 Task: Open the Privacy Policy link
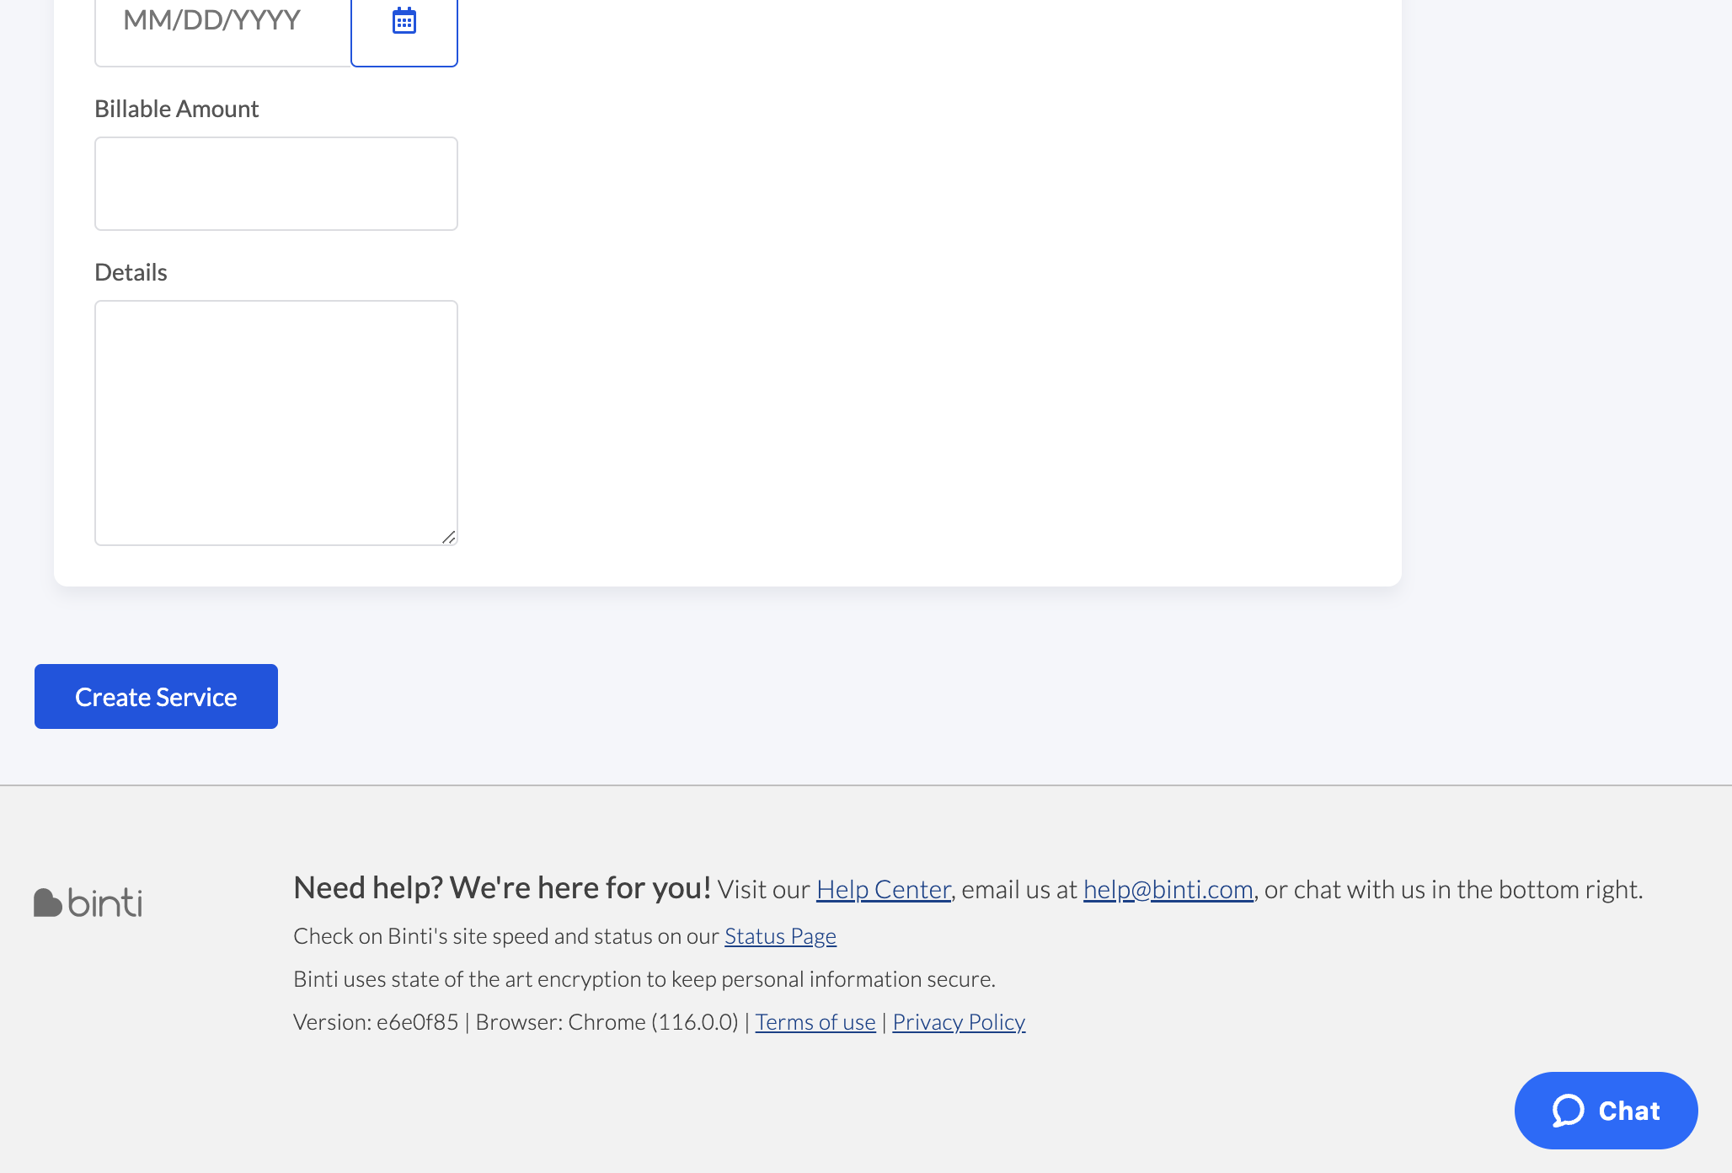click(959, 1022)
